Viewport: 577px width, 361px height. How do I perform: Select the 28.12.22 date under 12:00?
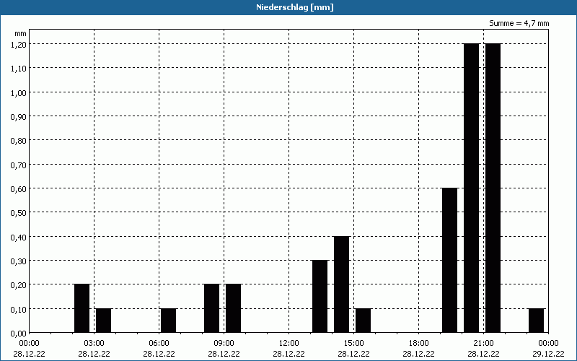click(289, 354)
